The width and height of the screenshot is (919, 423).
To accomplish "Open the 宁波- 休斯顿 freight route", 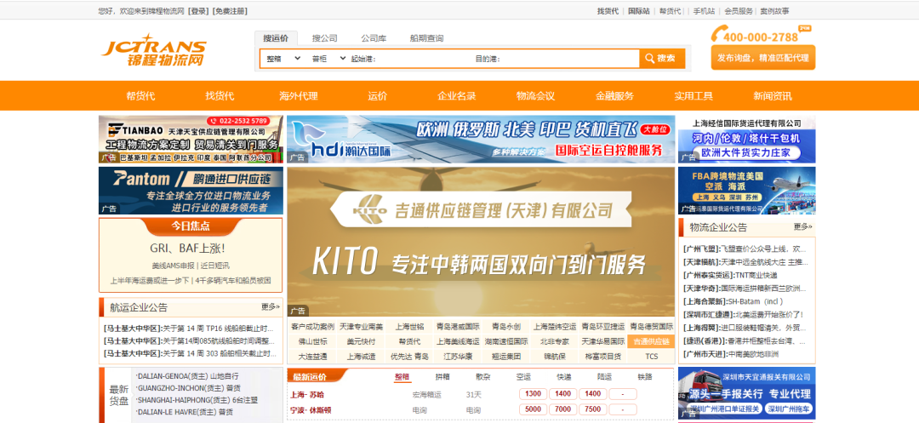I will pos(311,409).
